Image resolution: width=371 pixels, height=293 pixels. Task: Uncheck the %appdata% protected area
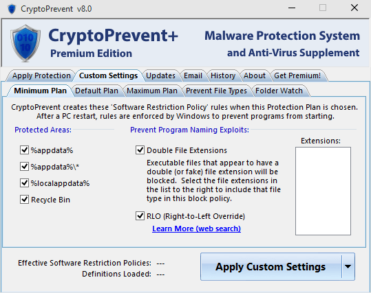pyautogui.click(x=24, y=150)
